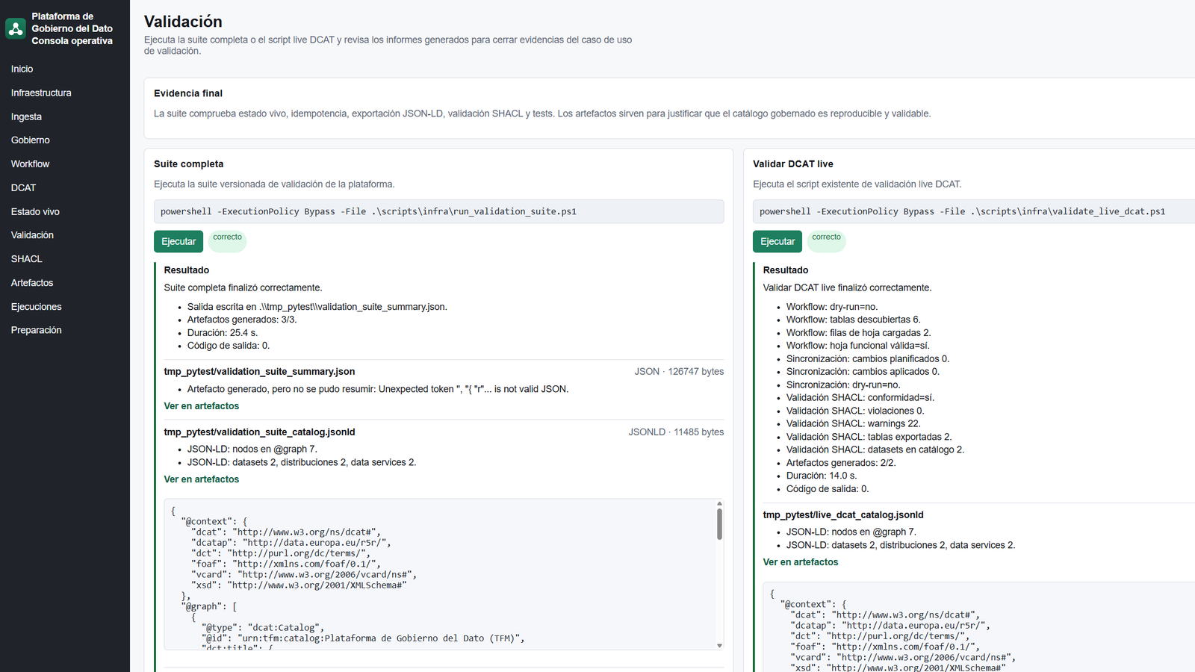Click 'Duración: 14.0 s.' line
Screen dimensions: 1195x672
click(x=822, y=476)
